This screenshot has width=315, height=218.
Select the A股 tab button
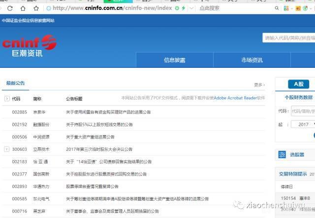[298, 84]
